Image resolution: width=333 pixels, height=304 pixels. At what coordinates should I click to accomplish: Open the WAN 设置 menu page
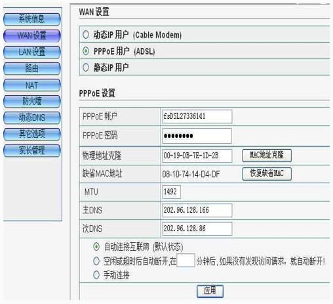[x=32, y=35]
